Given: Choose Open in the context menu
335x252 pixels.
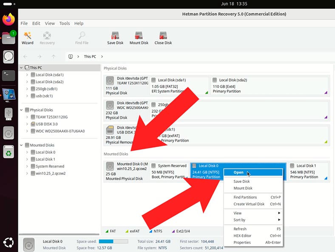Looking at the screenshot, I should [253, 173].
